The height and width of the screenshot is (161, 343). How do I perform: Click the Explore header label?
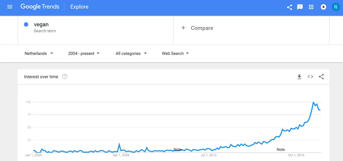click(79, 7)
